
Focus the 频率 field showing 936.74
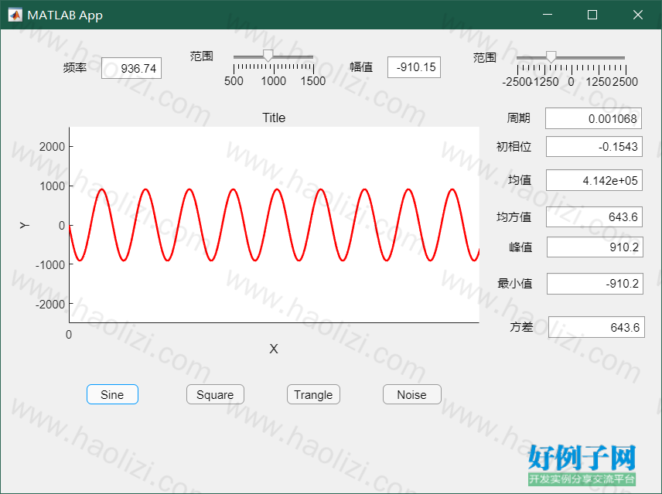[x=131, y=68]
